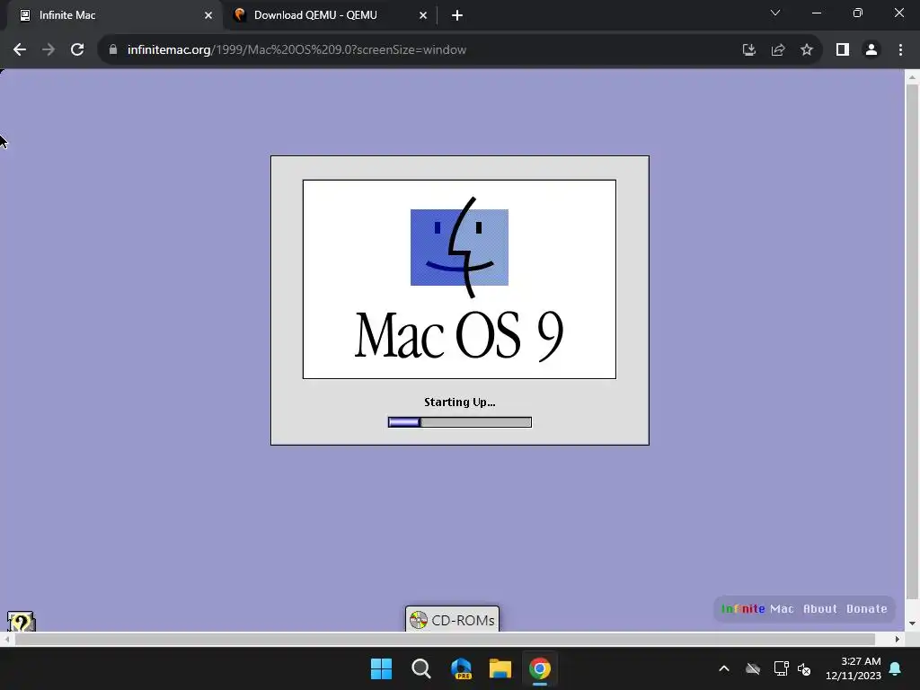
Task: Close the Infinite Mac tab
Action: pos(208,15)
